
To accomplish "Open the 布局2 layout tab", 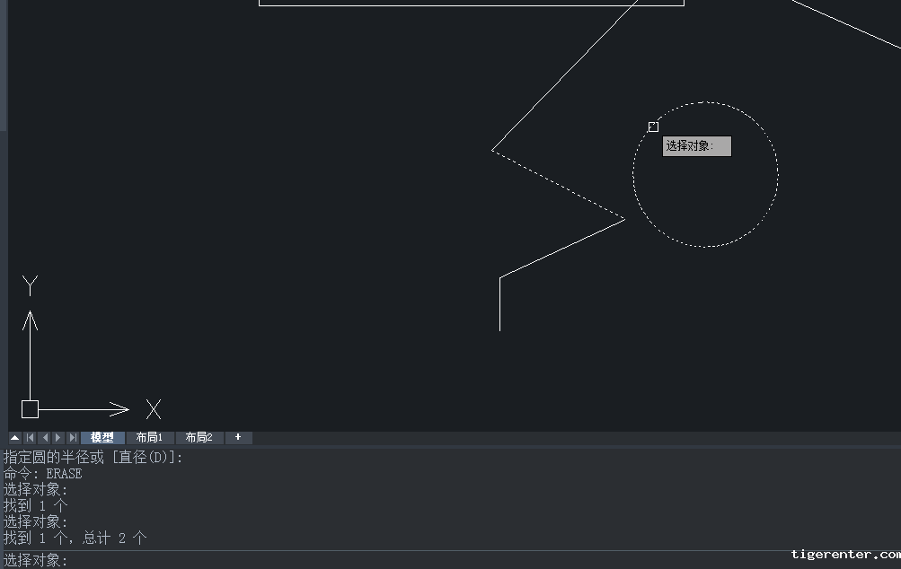I will (x=199, y=438).
